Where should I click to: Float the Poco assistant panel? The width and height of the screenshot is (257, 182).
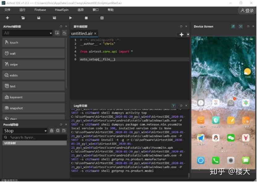61,125
